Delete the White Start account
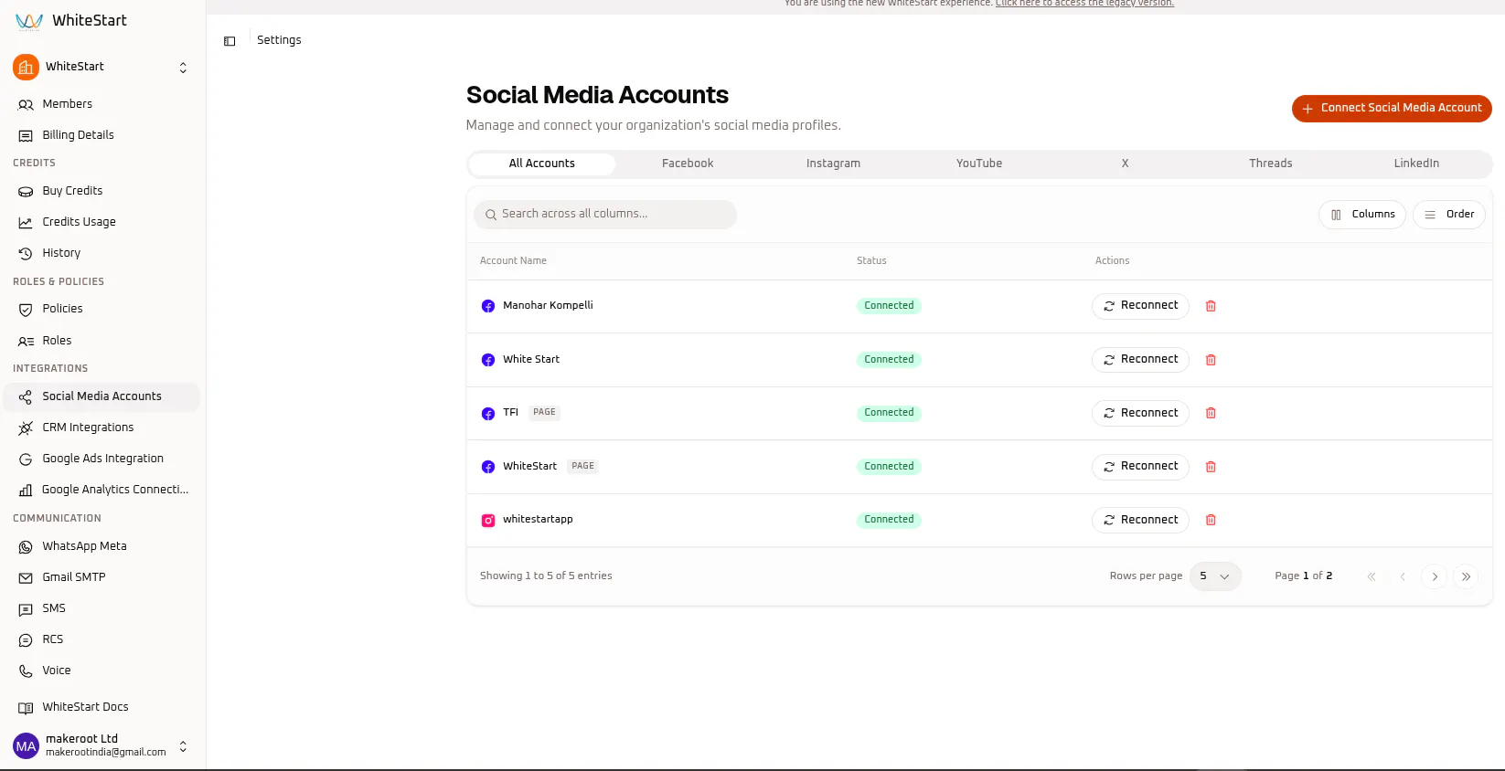The image size is (1505, 771). (1211, 360)
